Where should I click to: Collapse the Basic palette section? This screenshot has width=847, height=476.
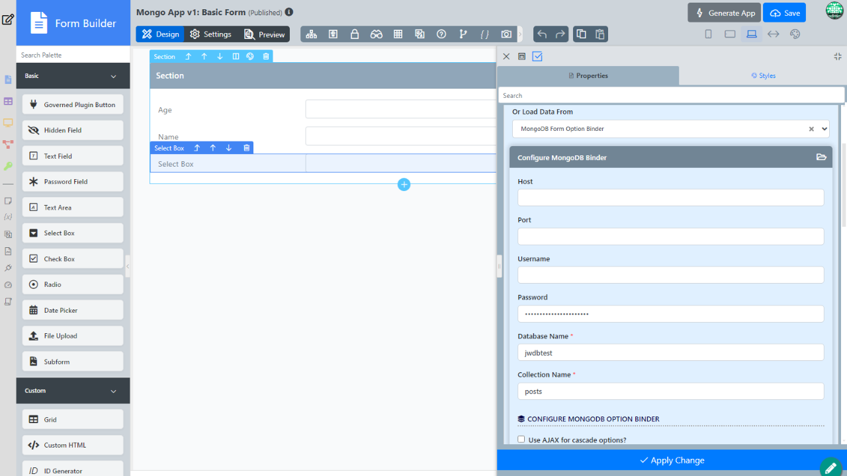pos(113,76)
